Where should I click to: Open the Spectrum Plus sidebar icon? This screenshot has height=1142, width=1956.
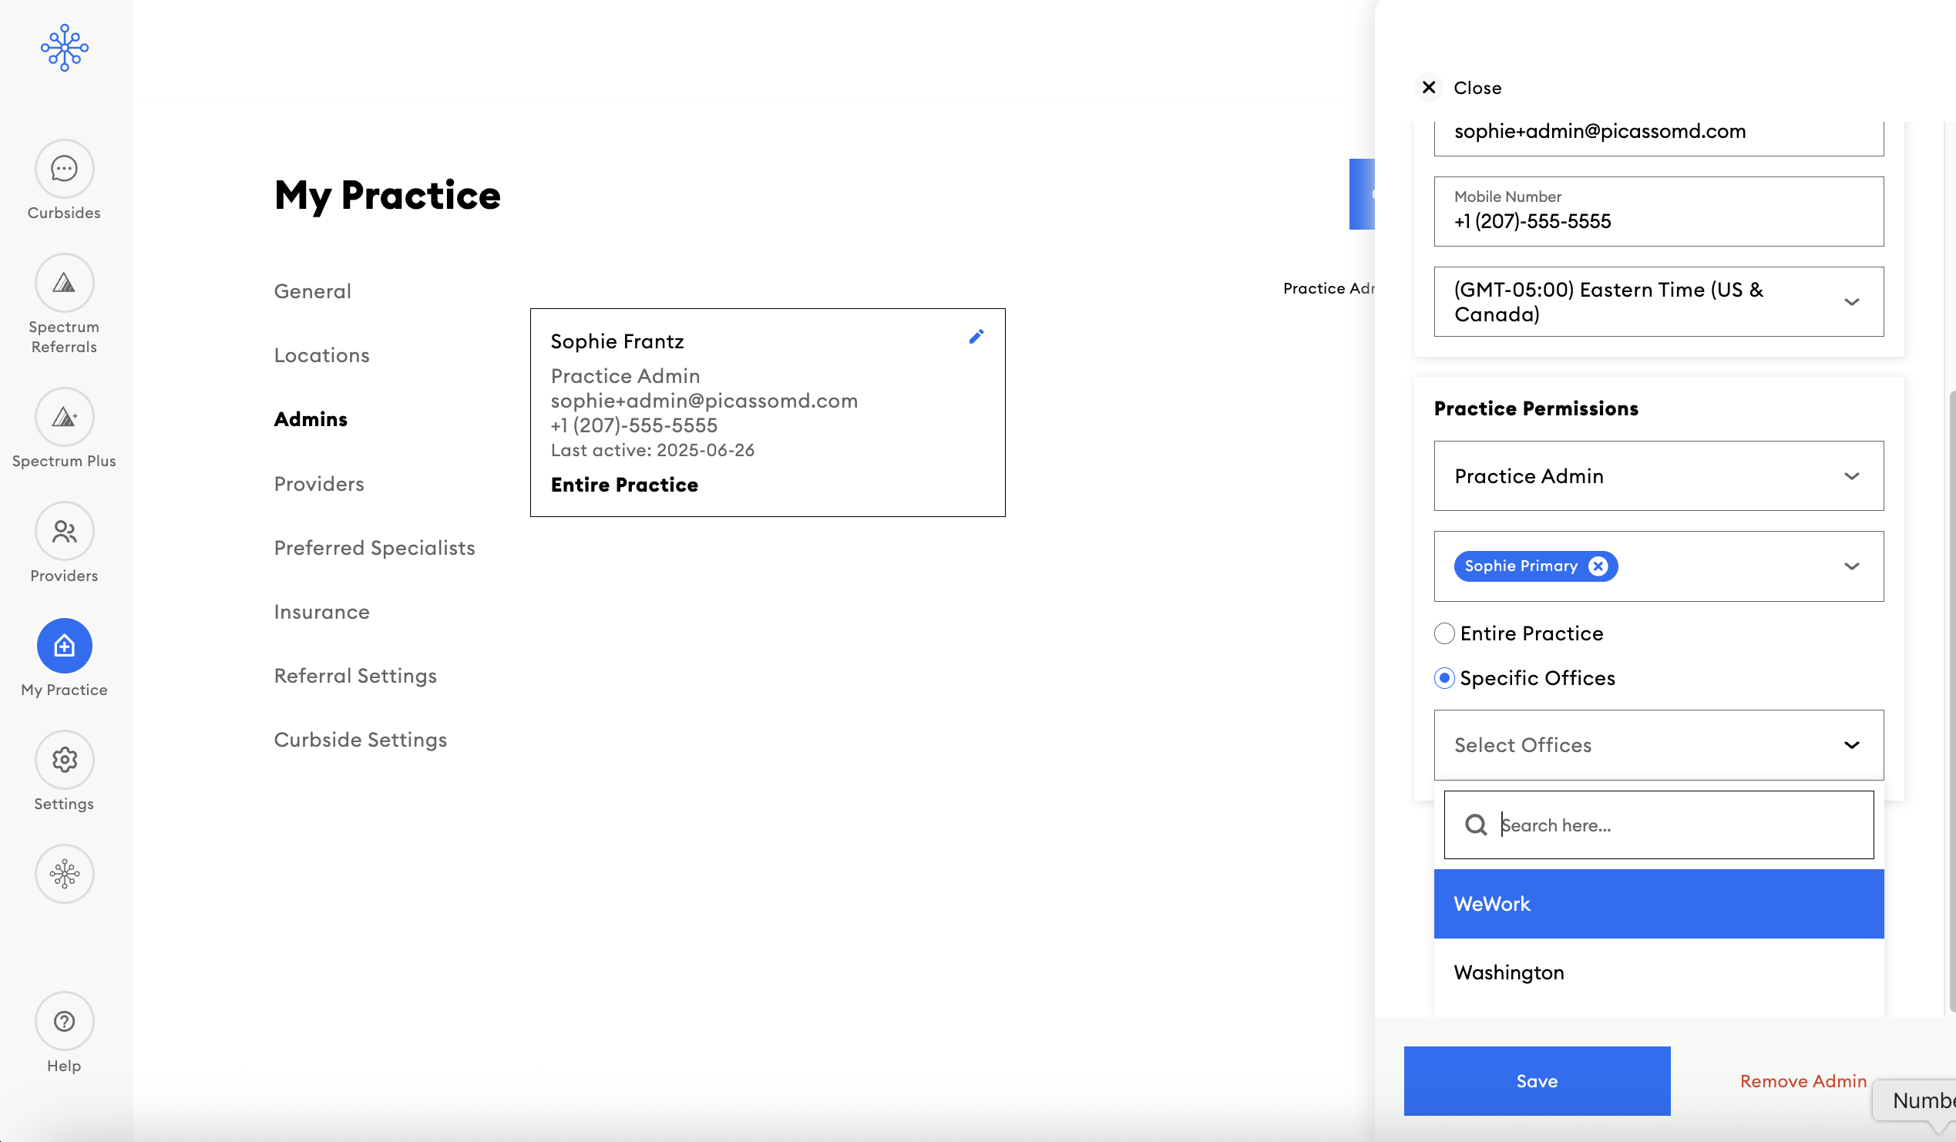[65, 418]
